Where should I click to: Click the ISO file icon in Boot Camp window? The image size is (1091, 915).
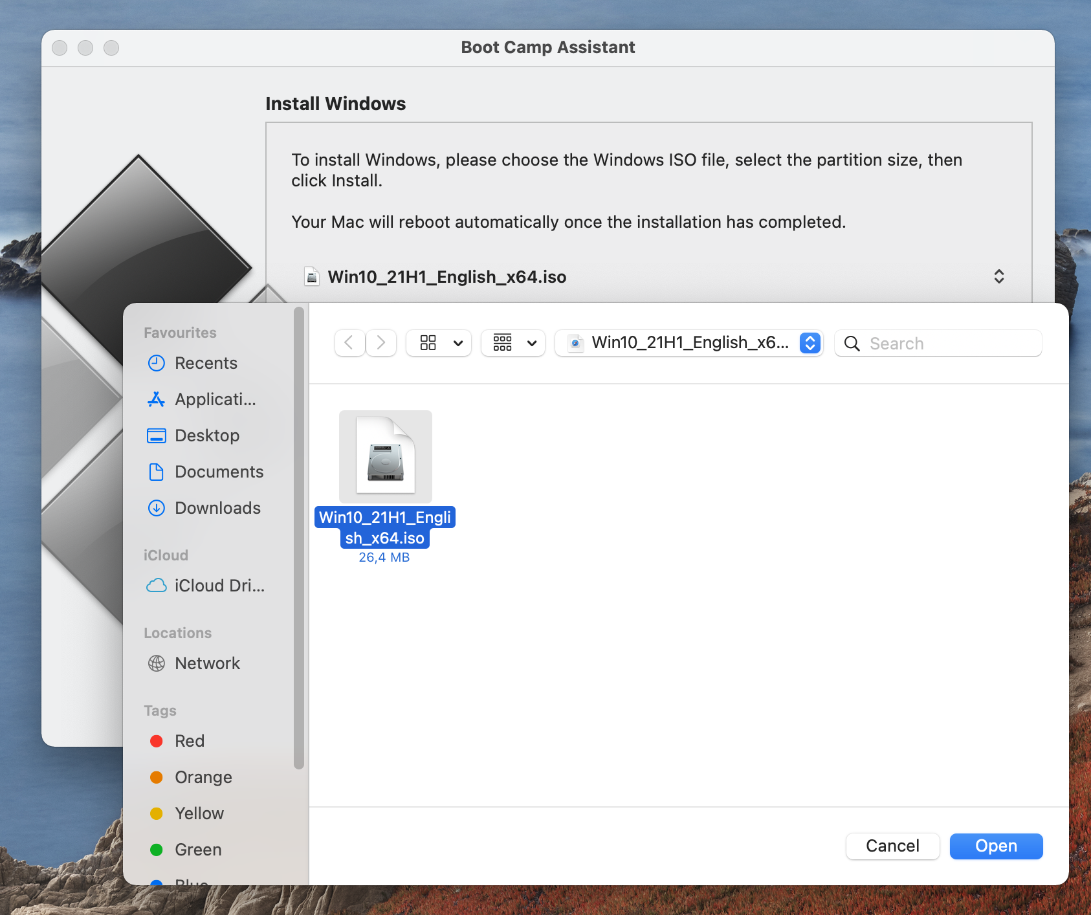pos(312,277)
